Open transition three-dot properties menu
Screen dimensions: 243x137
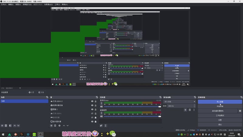click(x=194, y=110)
